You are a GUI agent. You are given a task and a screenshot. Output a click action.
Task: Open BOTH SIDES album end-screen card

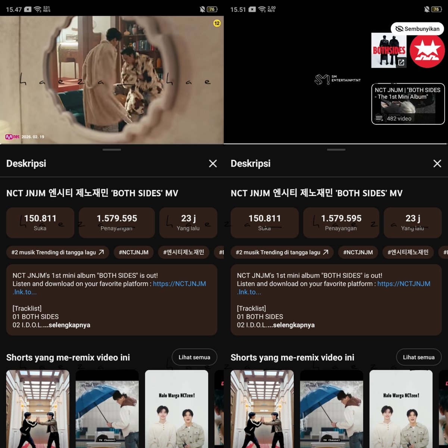tap(389, 50)
